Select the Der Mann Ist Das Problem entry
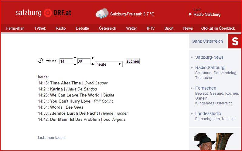 pyautogui.click(x=82, y=119)
